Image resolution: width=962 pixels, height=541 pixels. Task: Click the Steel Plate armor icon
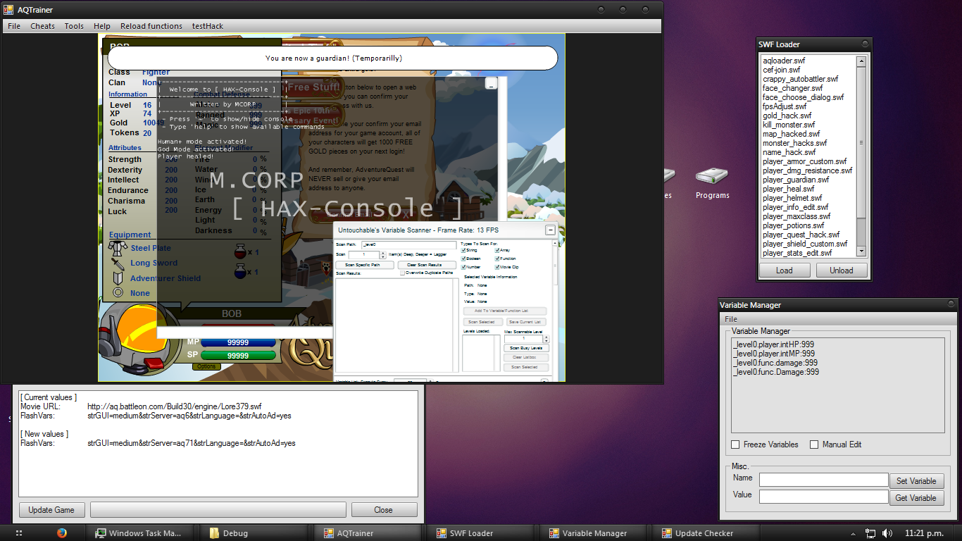click(x=118, y=248)
